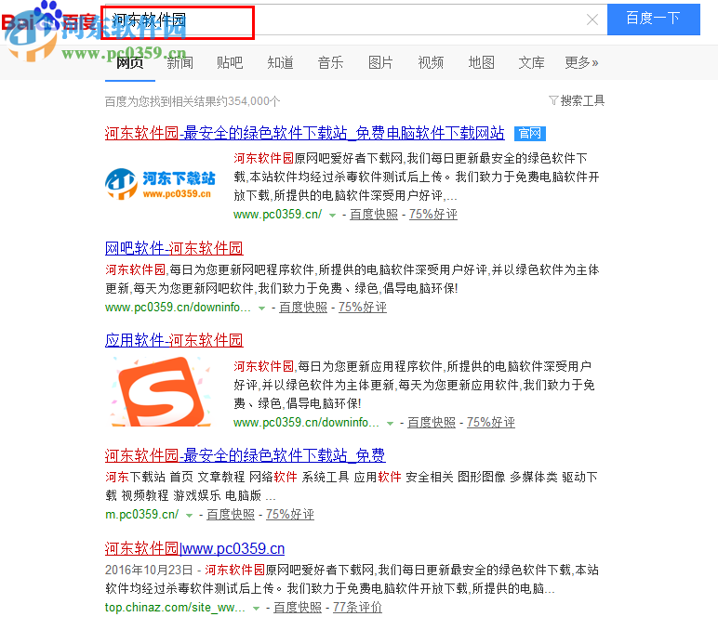
Task: Click the 河东下载站 logo thumbnail
Action: [x=160, y=184]
